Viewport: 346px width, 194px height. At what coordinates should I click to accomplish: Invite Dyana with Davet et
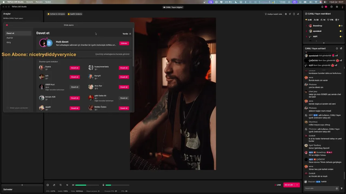point(75,68)
